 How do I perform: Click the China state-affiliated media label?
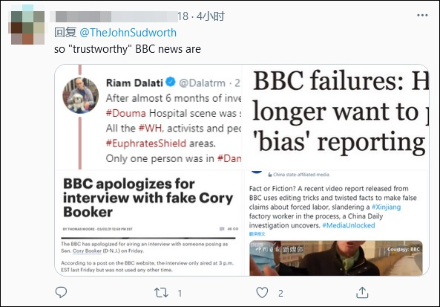tap(298, 175)
